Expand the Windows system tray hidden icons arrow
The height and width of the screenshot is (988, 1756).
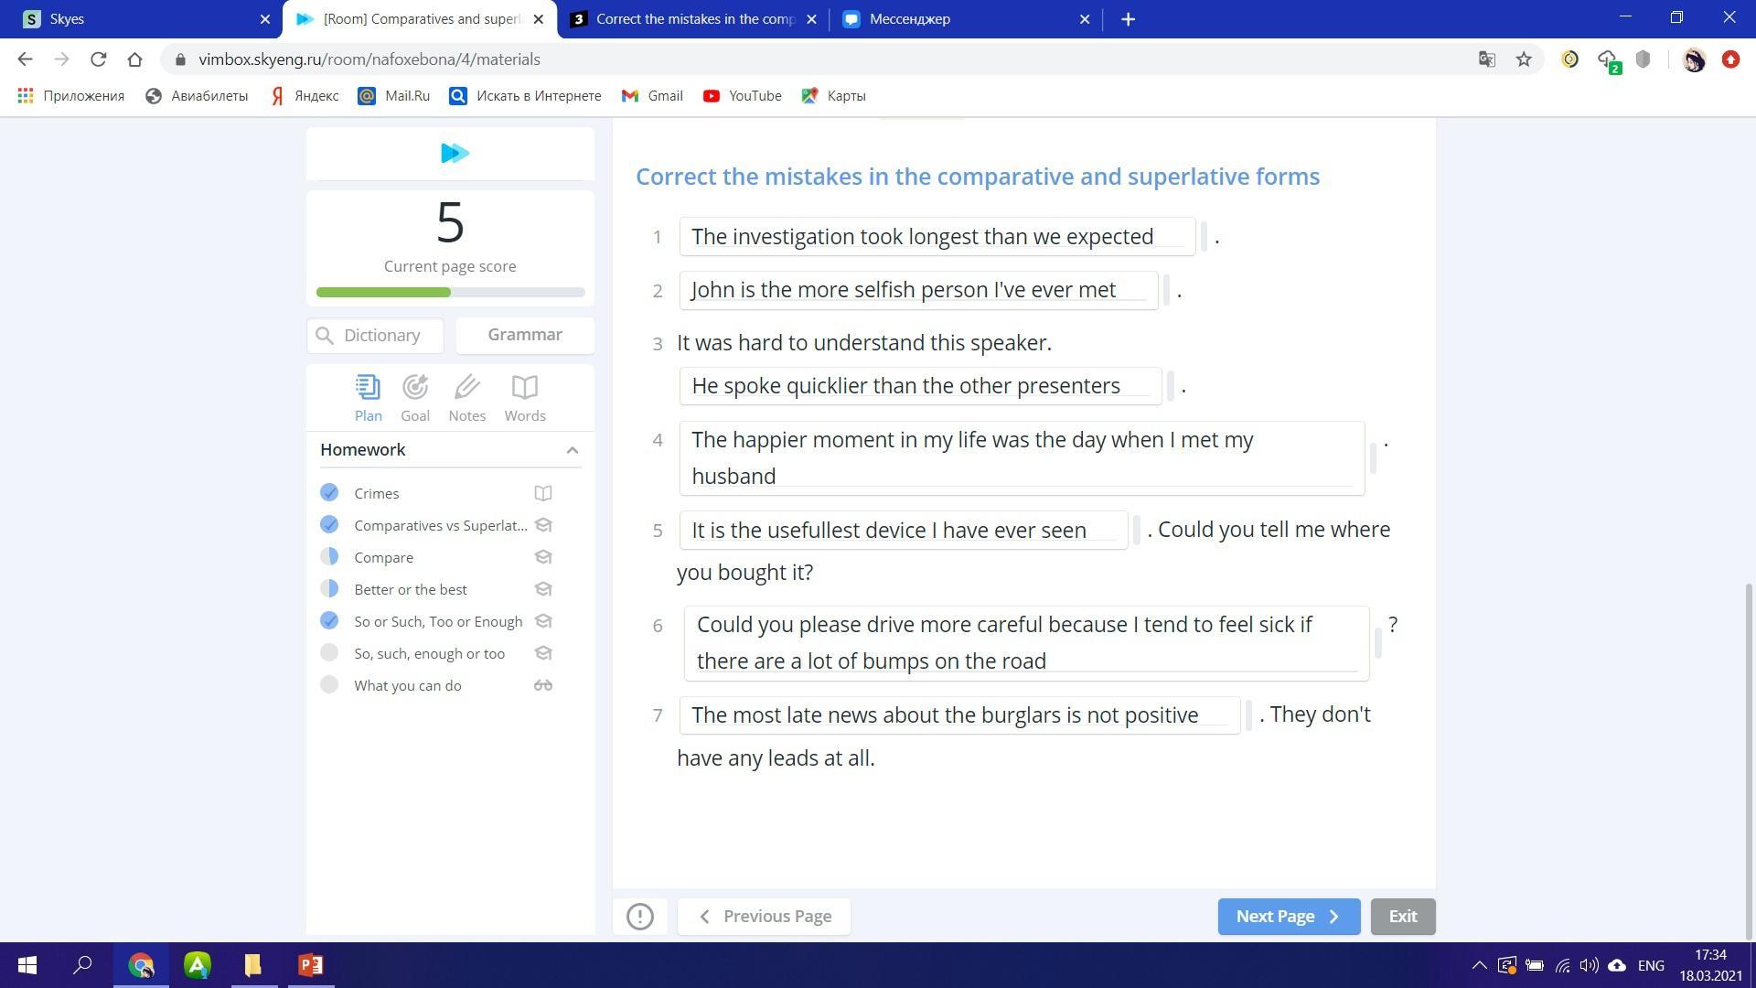point(1478,965)
